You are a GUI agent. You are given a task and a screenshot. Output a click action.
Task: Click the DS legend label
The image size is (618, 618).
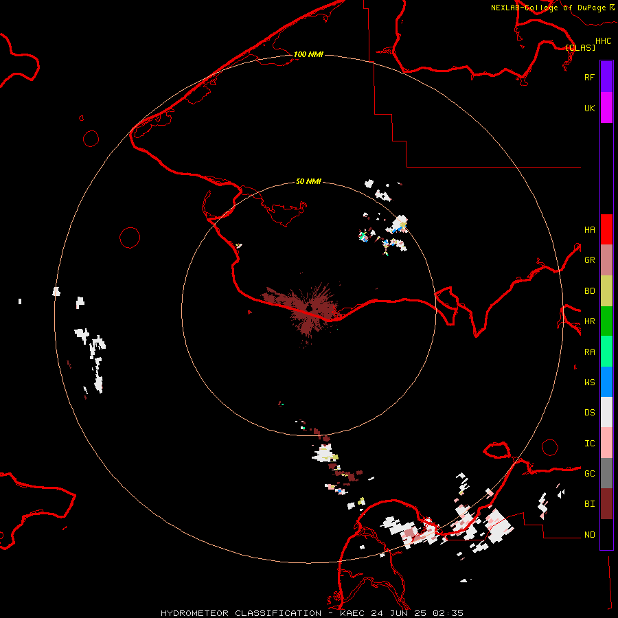tap(589, 413)
